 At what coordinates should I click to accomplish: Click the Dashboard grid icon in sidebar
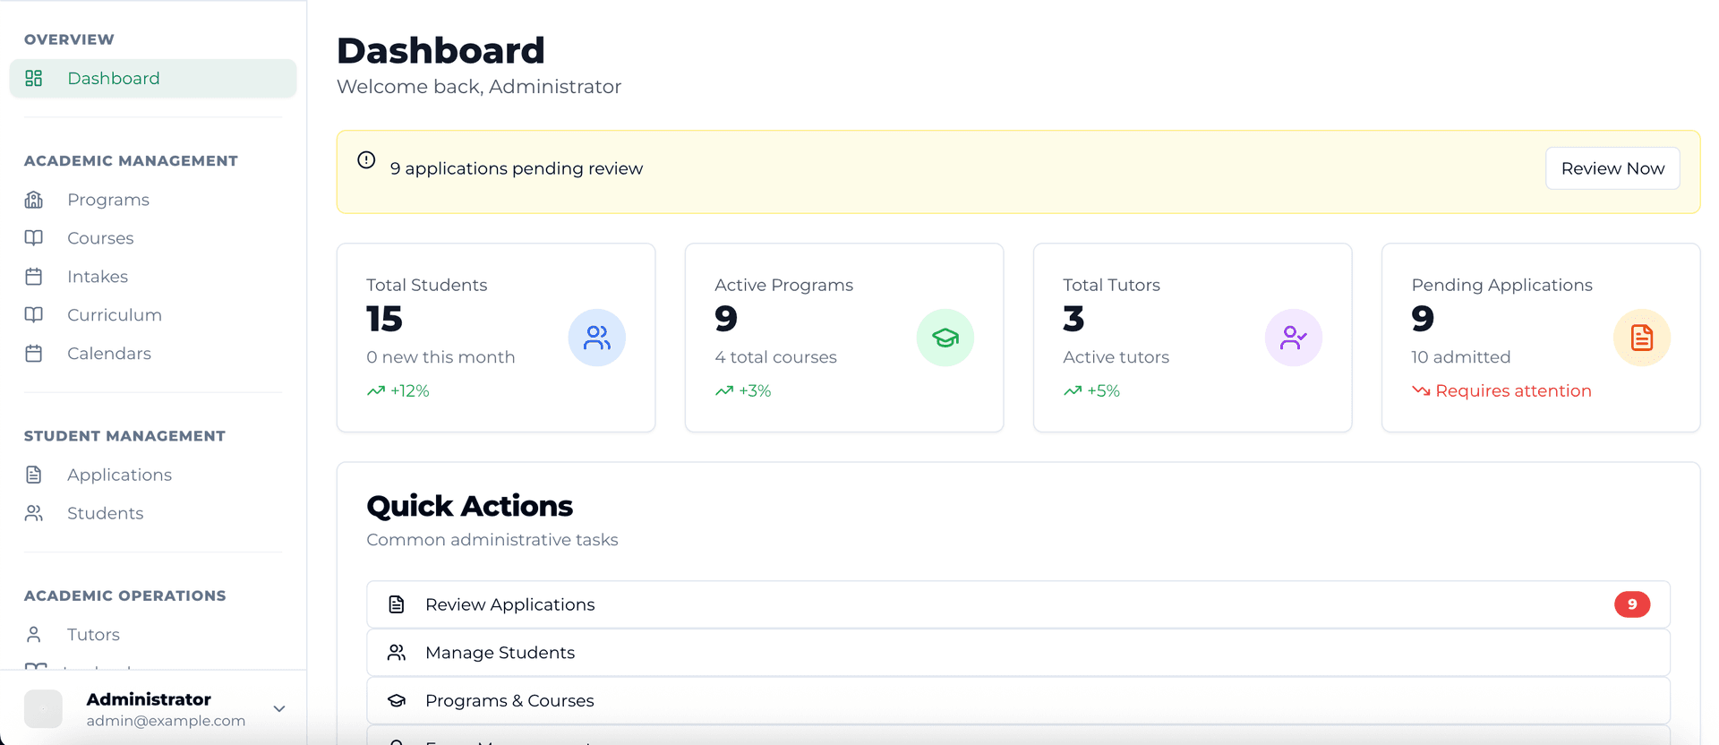(x=34, y=78)
